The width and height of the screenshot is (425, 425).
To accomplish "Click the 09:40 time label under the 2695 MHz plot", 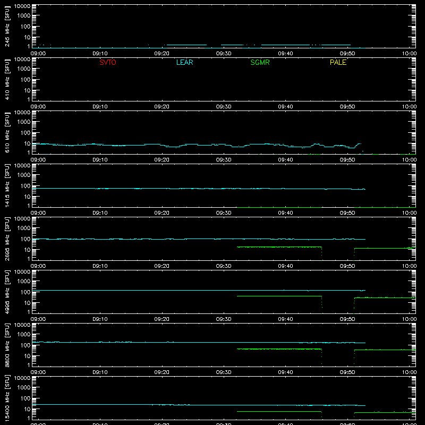I will point(285,266).
